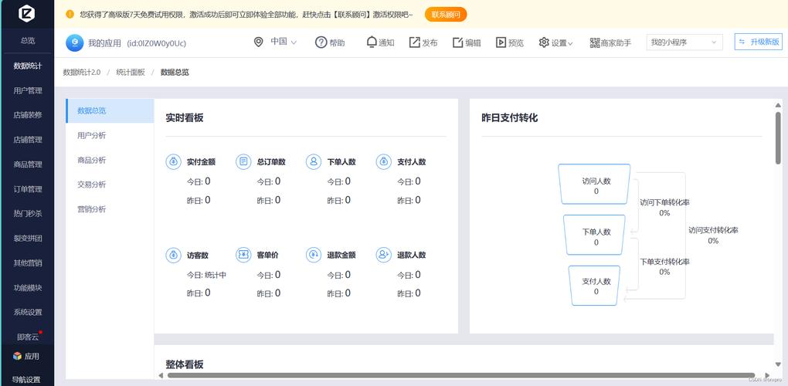The width and height of the screenshot is (788, 386).
Task: Click the app logo in top-left corner
Action: pos(27,13)
